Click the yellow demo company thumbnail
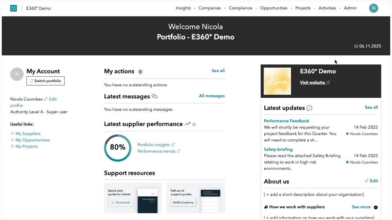 click(277, 81)
